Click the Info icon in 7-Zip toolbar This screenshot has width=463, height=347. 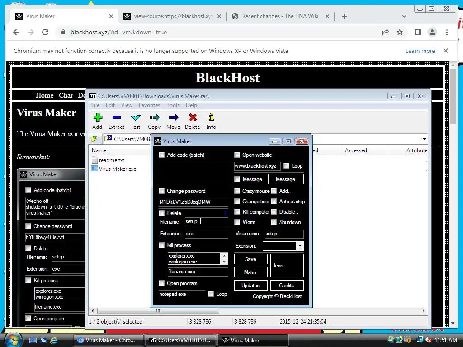212,117
